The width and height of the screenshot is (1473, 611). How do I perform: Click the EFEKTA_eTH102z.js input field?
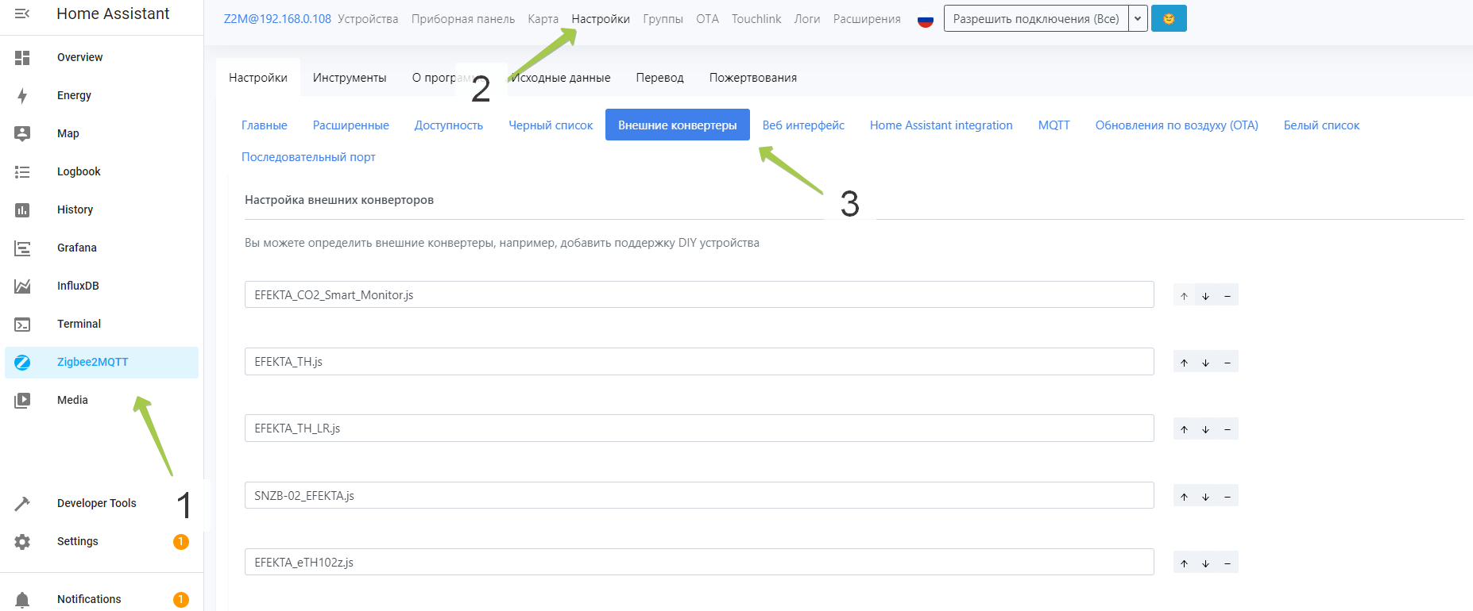[699, 562]
